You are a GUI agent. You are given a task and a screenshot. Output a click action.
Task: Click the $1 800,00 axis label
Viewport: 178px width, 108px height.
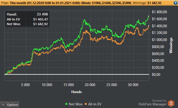[x=160, y=12]
